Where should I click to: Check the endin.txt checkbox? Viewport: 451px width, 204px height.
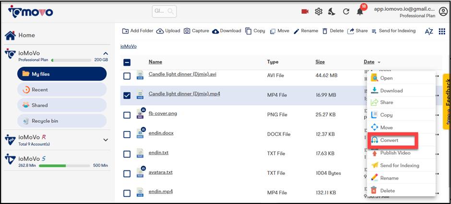[127, 154]
